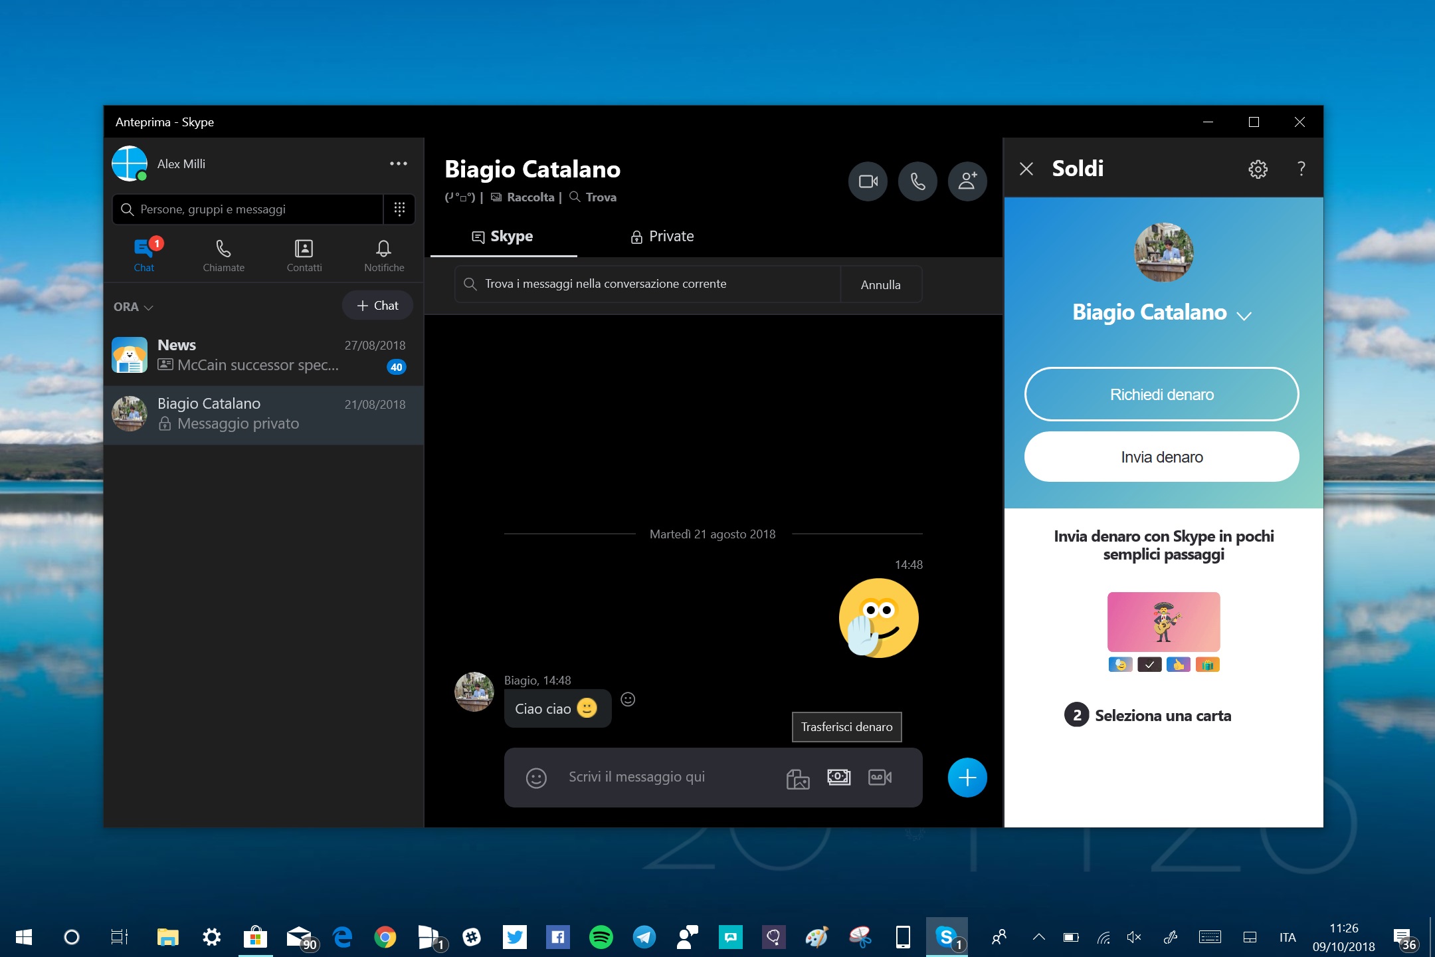Select the Skype conversation tab

[503, 237]
